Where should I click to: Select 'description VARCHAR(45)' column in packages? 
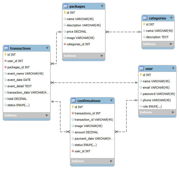[84, 25]
